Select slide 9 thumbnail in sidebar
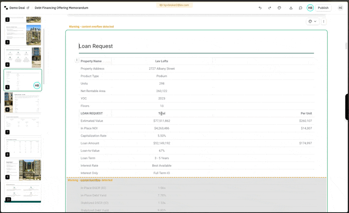Image resolution: width=349 pixels, height=213 pixels. pos(23,169)
